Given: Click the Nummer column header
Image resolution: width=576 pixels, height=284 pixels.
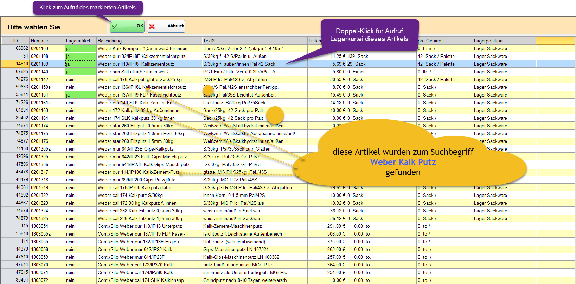Looking at the screenshot, I should tap(47, 41).
